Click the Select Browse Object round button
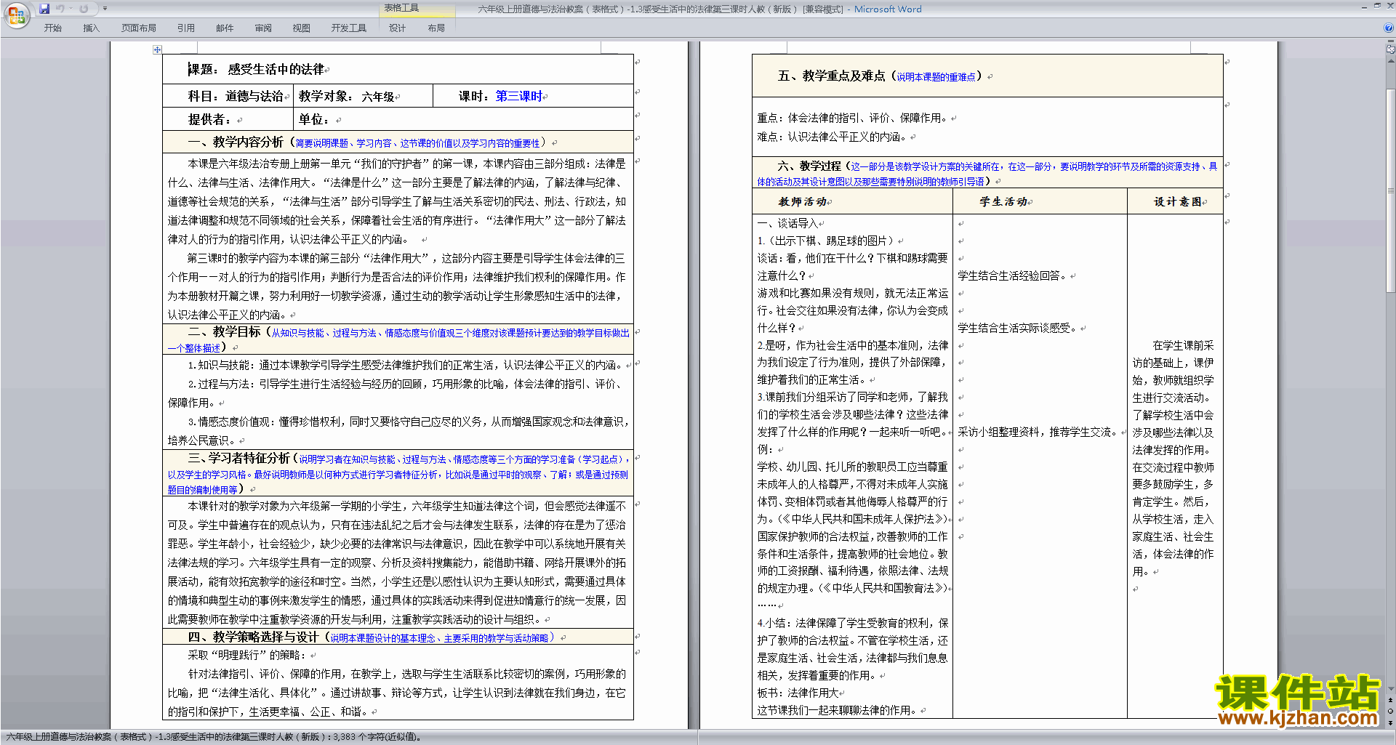Screen dimensions: 1396x745 point(1390,712)
